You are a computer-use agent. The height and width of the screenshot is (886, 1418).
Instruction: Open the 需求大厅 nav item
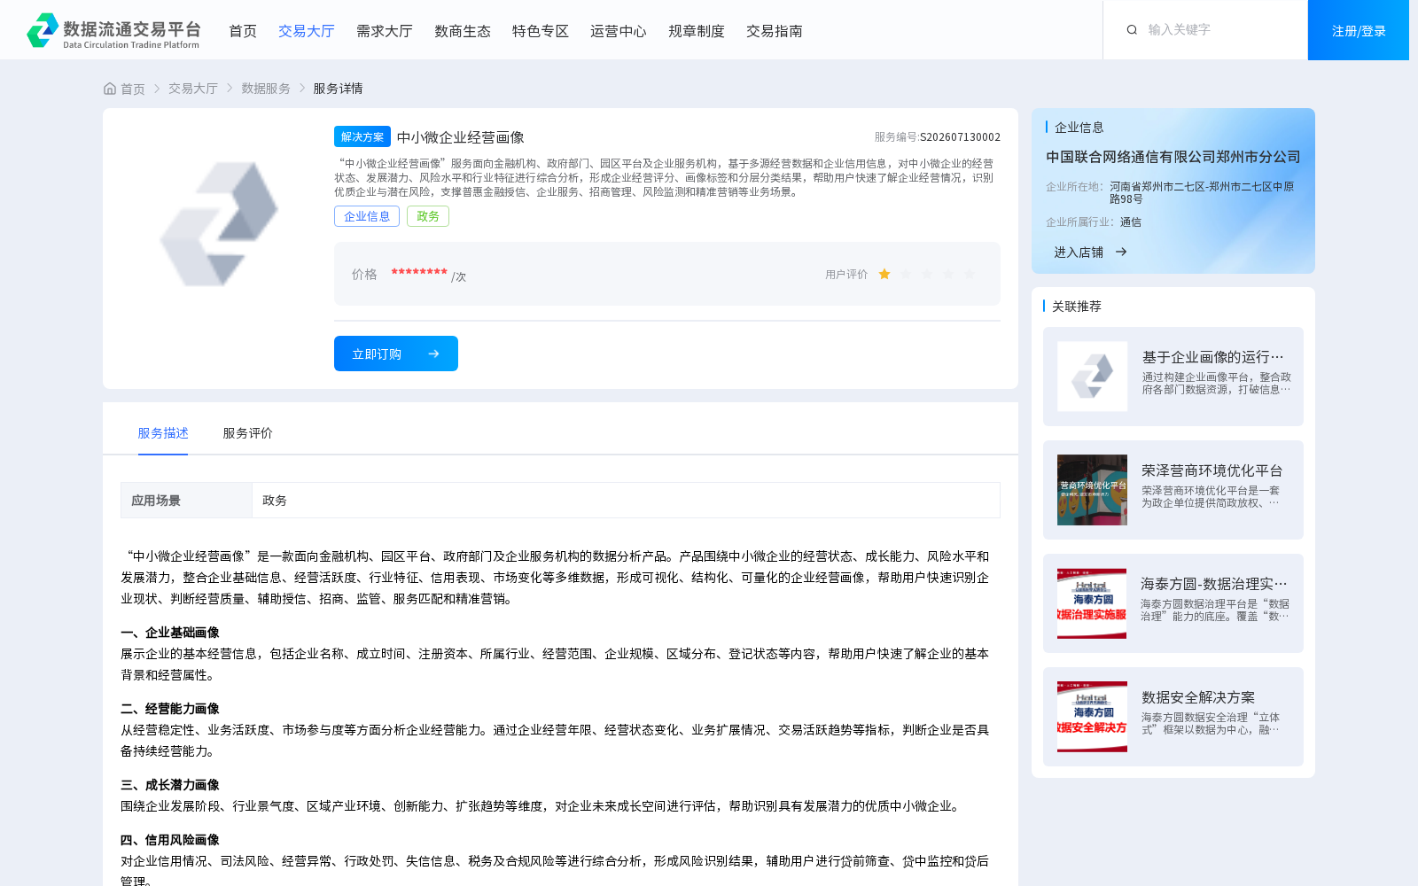pos(385,31)
